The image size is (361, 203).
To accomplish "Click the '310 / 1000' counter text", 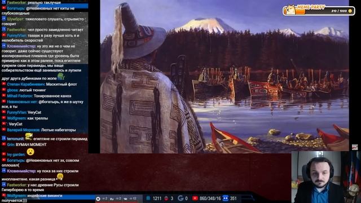I will coord(339,11).
